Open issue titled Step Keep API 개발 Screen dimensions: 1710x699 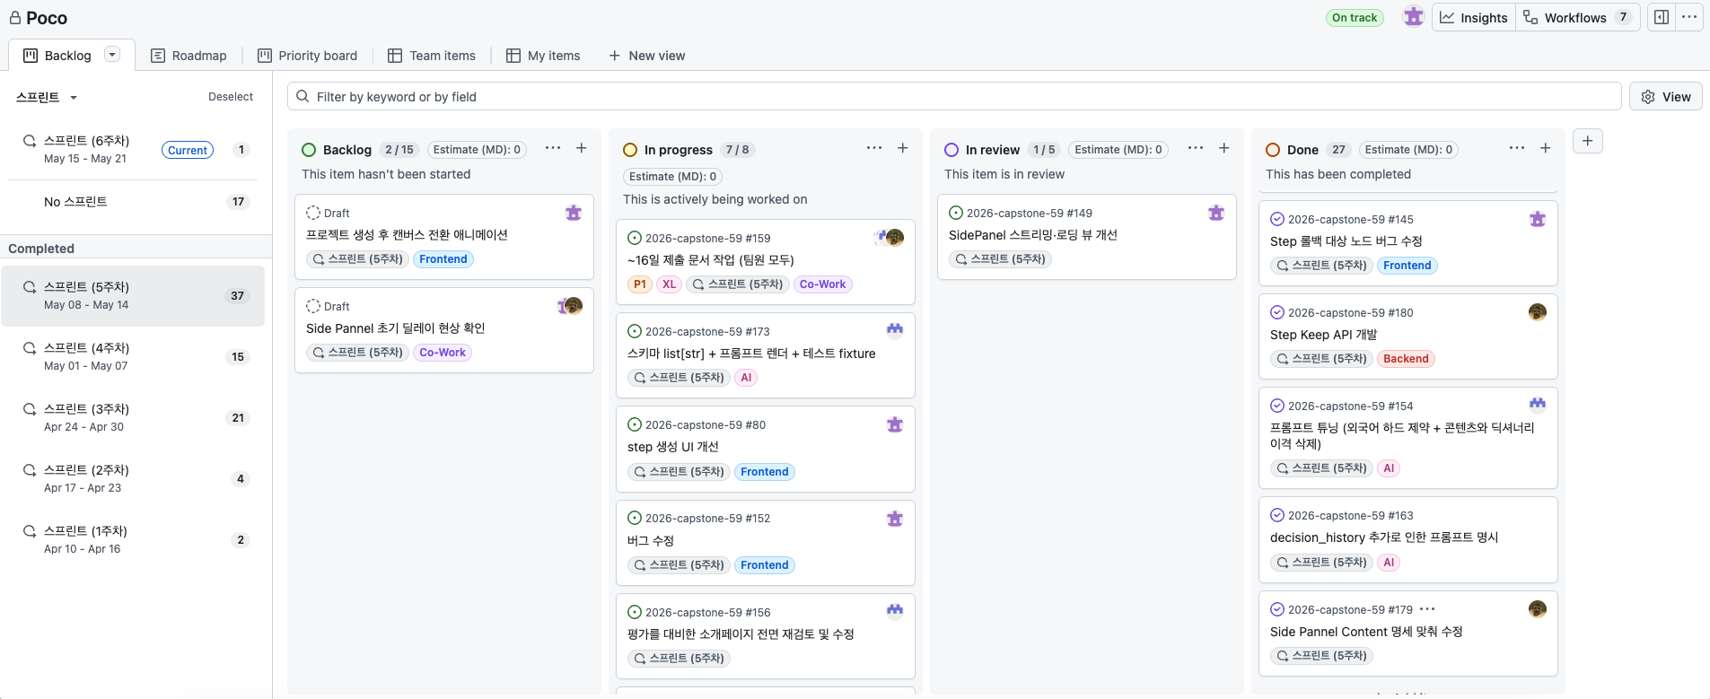1323,335
